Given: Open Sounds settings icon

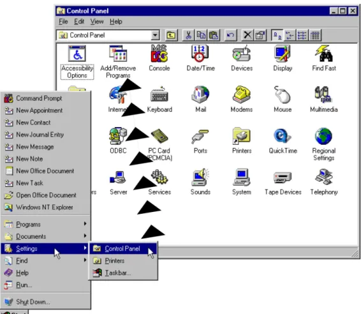Looking at the screenshot, I should [200, 182].
